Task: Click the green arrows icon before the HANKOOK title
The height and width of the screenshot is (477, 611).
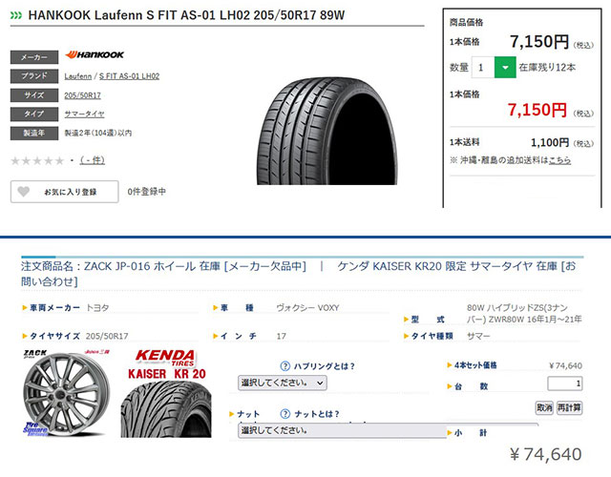Action: pyautogui.click(x=16, y=15)
